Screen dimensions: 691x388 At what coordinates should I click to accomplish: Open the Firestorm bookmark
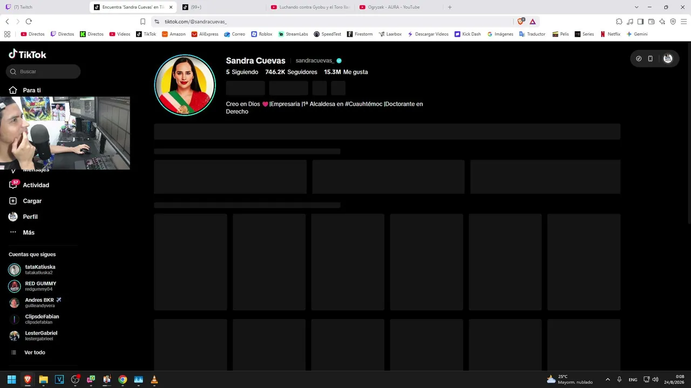pos(360,34)
